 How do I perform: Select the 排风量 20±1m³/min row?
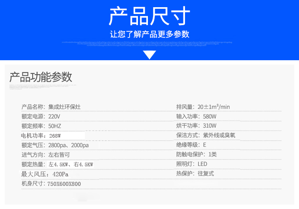click(x=203, y=107)
